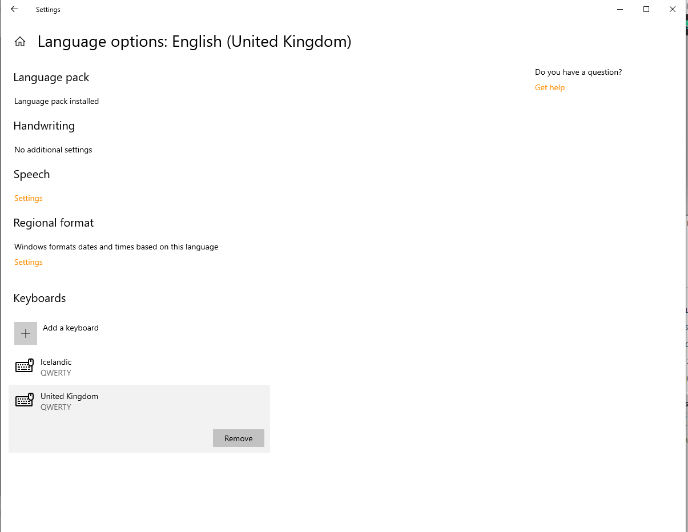The image size is (688, 532).
Task: Click the plus icon to add keyboard
Action: [x=26, y=333]
